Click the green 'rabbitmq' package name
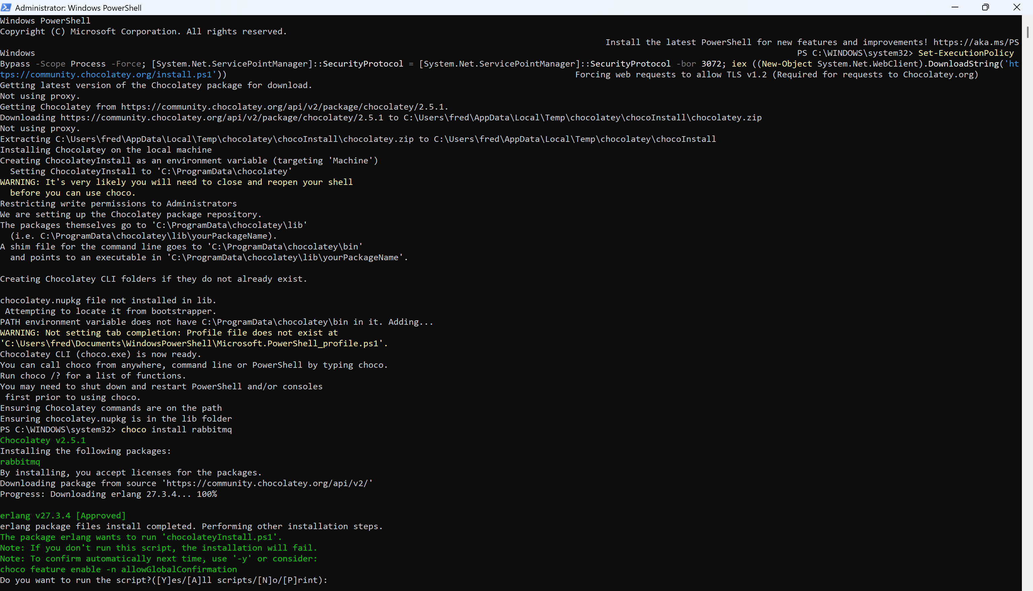Viewport: 1033px width, 591px height. [20, 462]
